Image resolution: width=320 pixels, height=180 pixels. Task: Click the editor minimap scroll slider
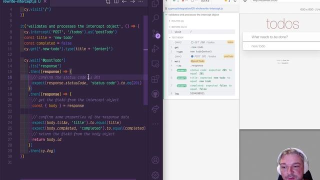pos(145,60)
